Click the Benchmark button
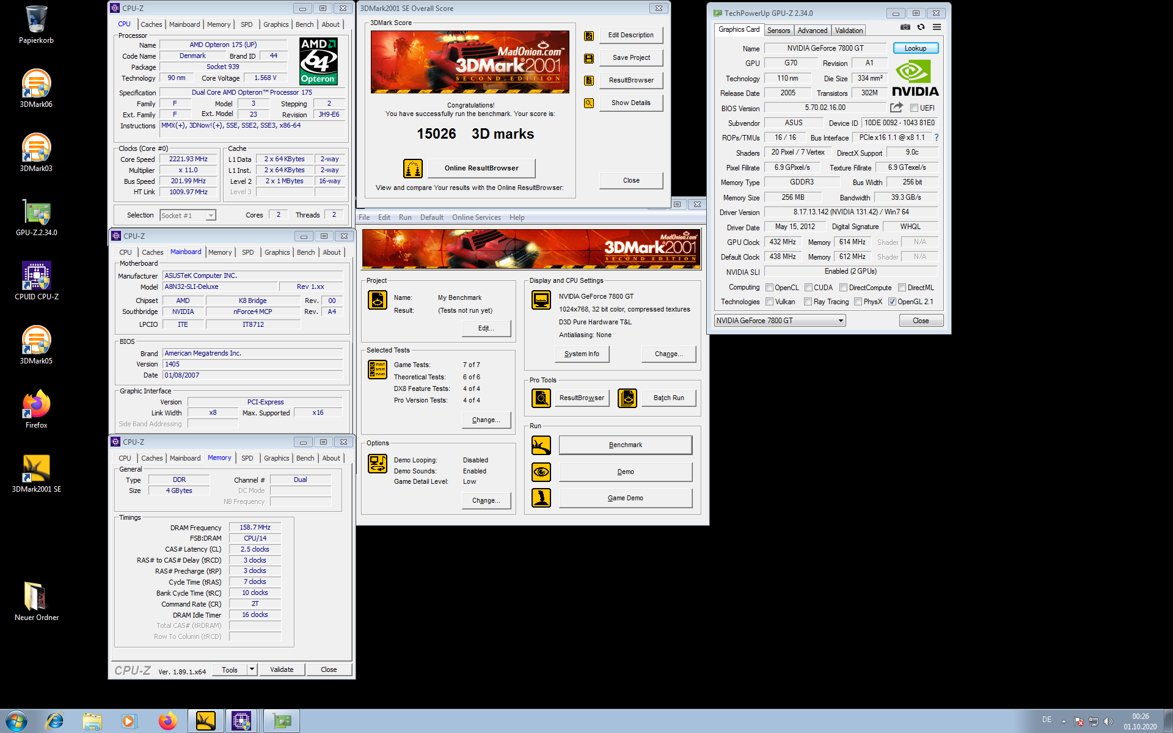This screenshot has width=1173, height=733. click(626, 445)
